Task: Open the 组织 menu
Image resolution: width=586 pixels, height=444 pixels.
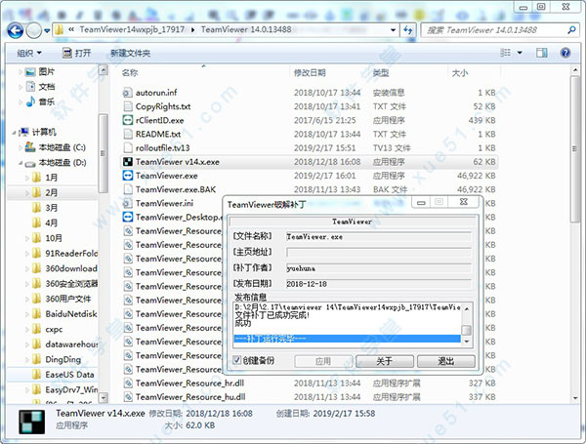Action: [x=29, y=53]
